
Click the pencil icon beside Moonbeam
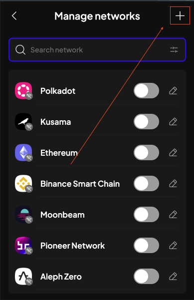click(173, 215)
